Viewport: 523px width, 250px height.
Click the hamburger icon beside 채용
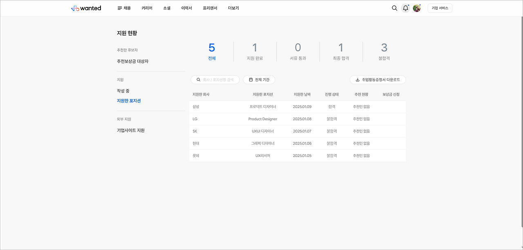120,8
